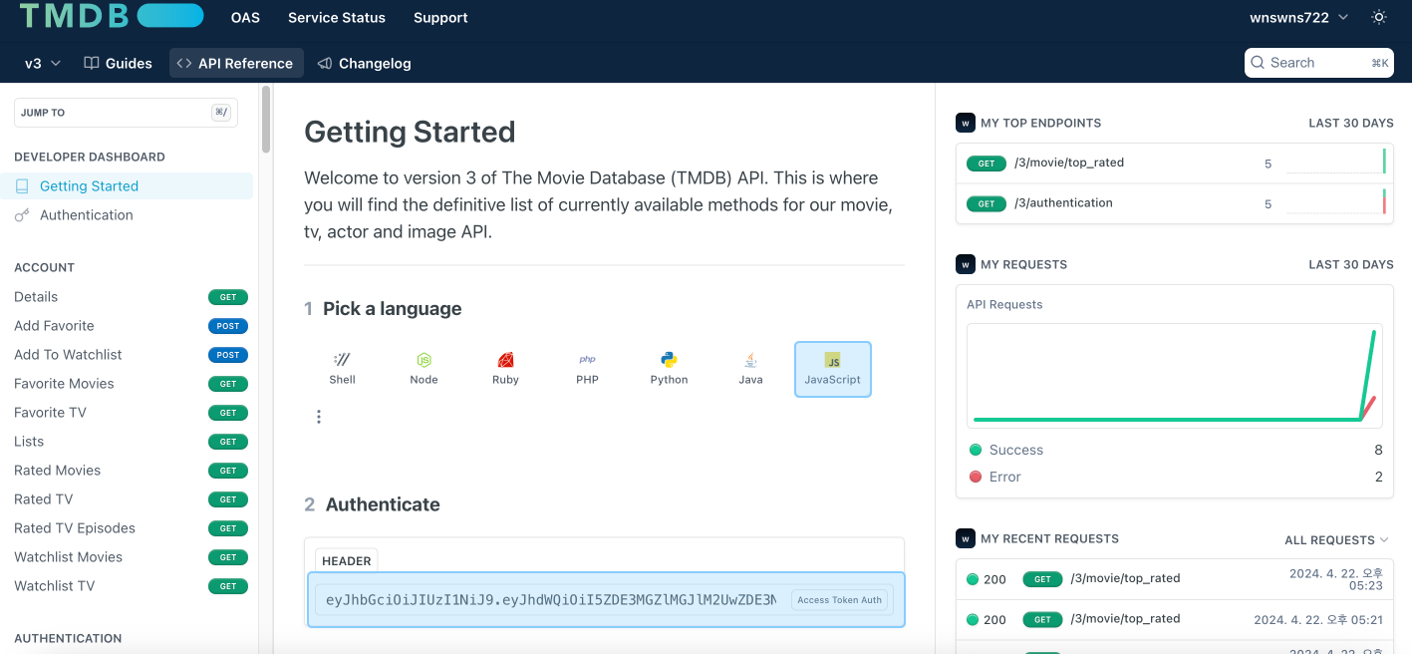Image resolution: width=1412 pixels, height=654 pixels.
Task: Select the Shell language icon
Action: pos(342,369)
